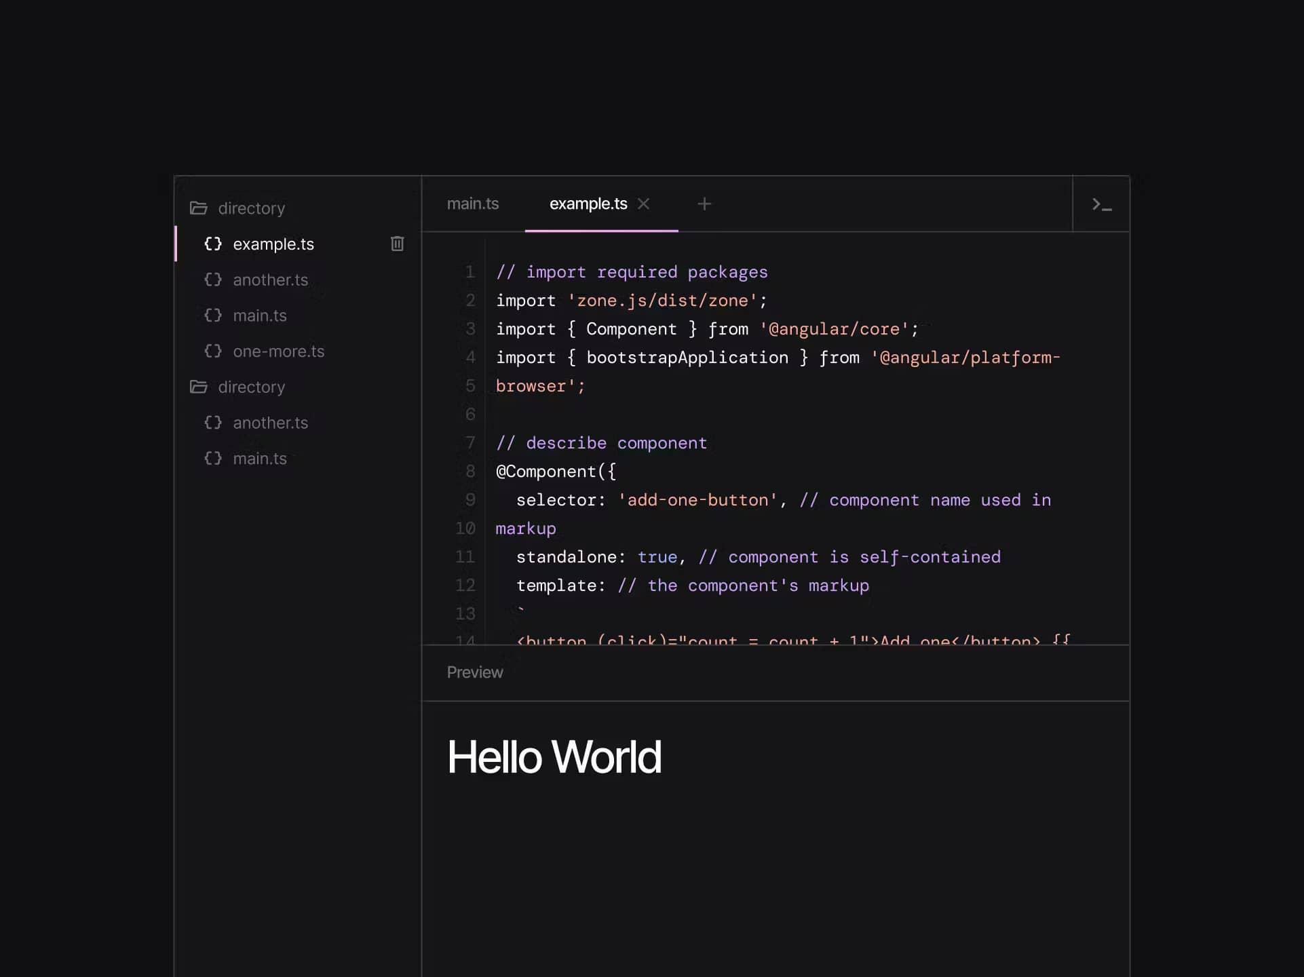This screenshot has height=977, width=1304.
Task: Click the braces icon beside one-more.ts
Action: (x=213, y=351)
